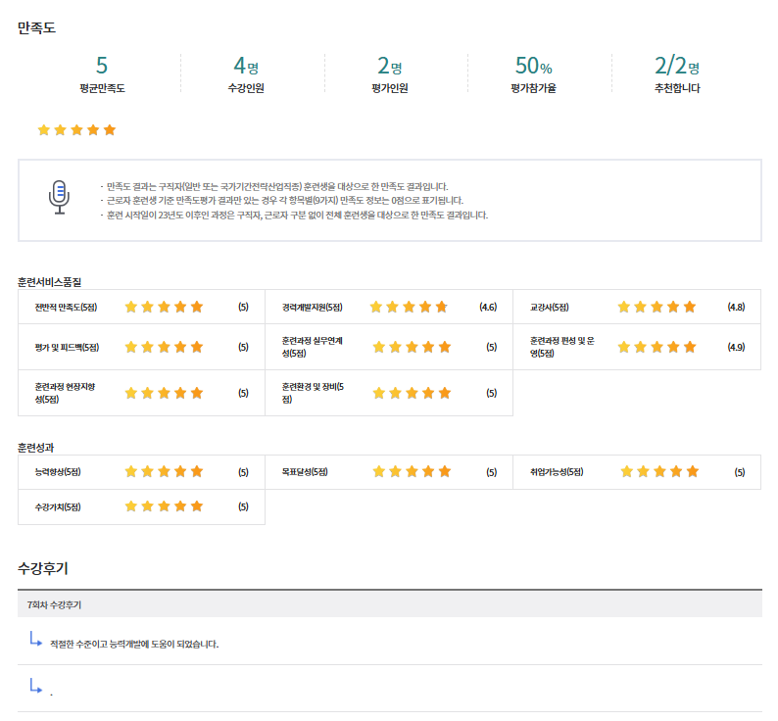Viewport: 778px width, 721px height.
Task: Click the reply arrow icon of first review
Action: pos(36,641)
